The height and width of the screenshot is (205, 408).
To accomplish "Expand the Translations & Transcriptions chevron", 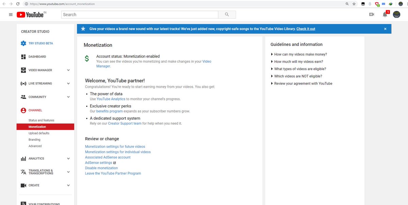I will (68, 172).
